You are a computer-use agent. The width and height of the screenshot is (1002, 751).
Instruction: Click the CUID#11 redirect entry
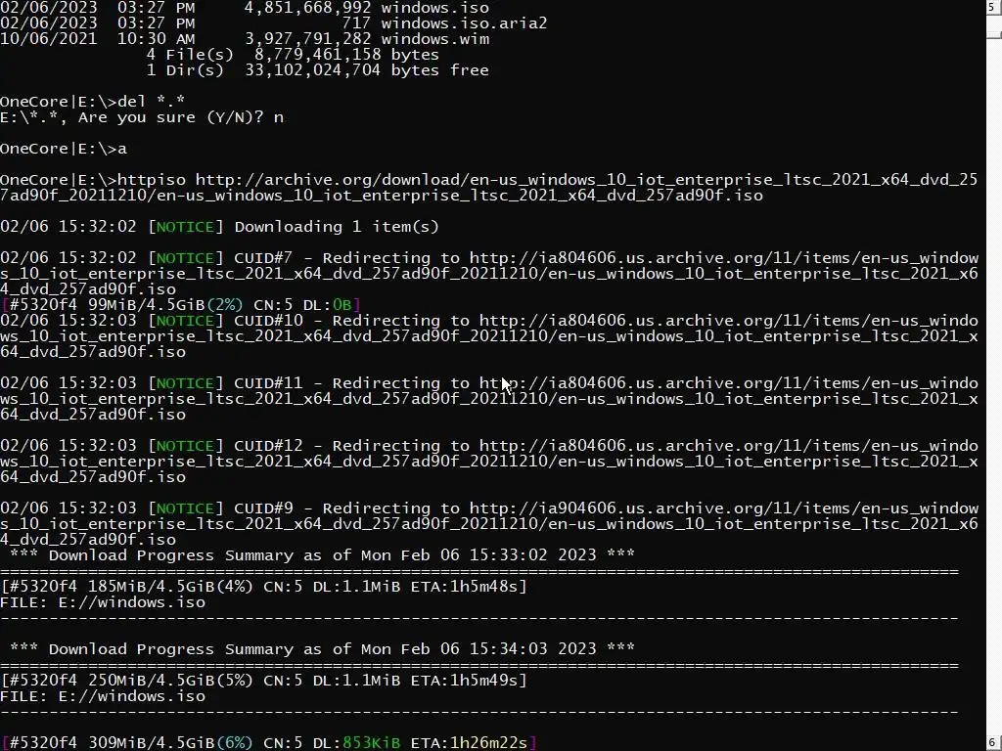click(489, 399)
